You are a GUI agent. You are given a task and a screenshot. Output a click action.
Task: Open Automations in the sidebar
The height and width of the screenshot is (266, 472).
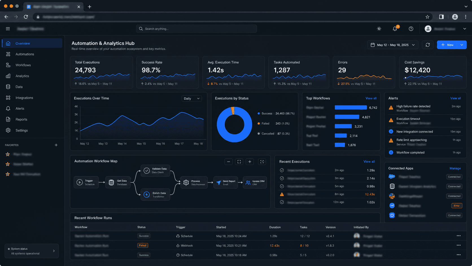pyautogui.click(x=32, y=54)
